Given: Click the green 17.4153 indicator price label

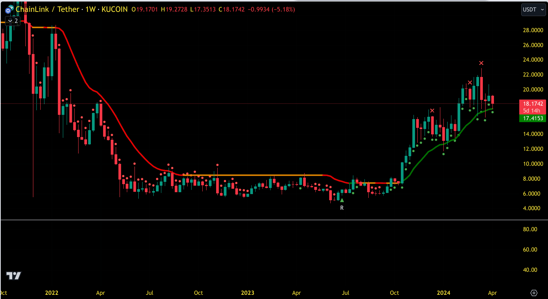Looking at the screenshot, I should click(533, 118).
